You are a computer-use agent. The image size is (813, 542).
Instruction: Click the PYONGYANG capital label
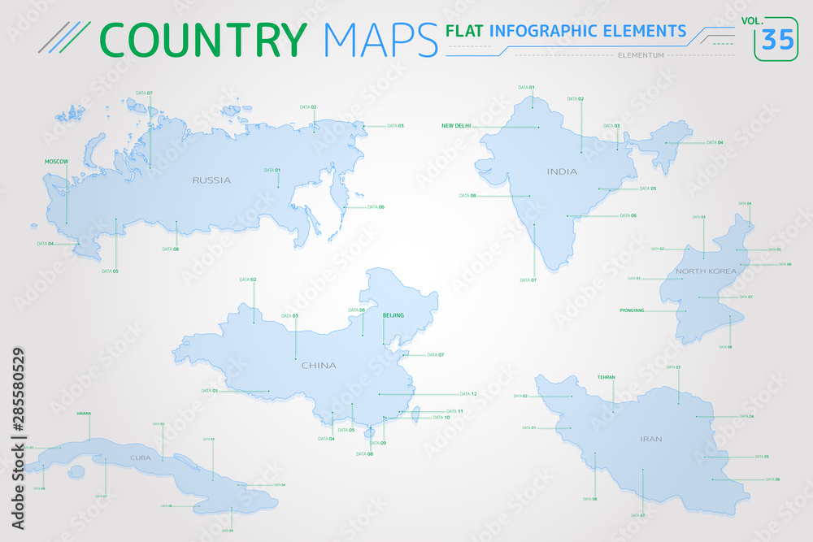point(632,310)
